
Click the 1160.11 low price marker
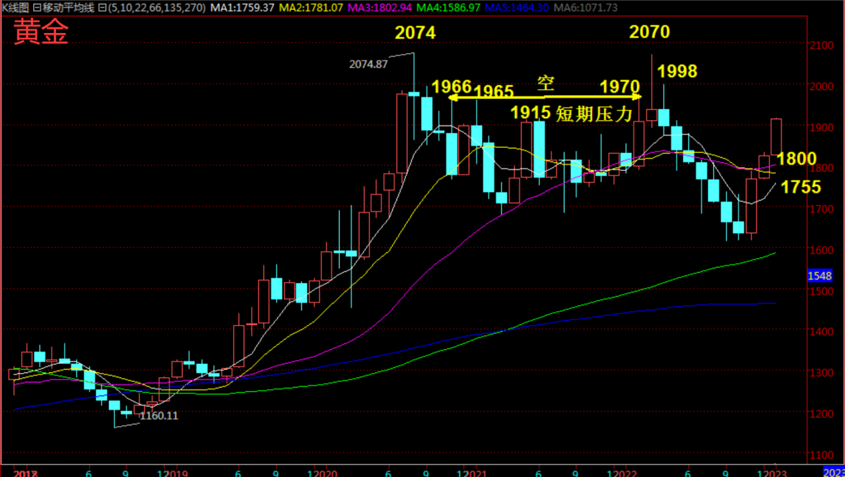click(x=158, y=416)
